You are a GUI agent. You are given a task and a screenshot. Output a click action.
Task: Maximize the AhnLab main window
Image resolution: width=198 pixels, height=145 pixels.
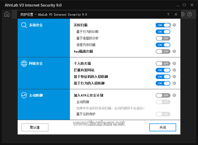[184, 5]
